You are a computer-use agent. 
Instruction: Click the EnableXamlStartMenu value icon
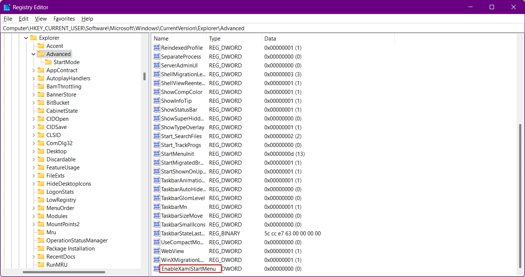click(x=157, y=269)
